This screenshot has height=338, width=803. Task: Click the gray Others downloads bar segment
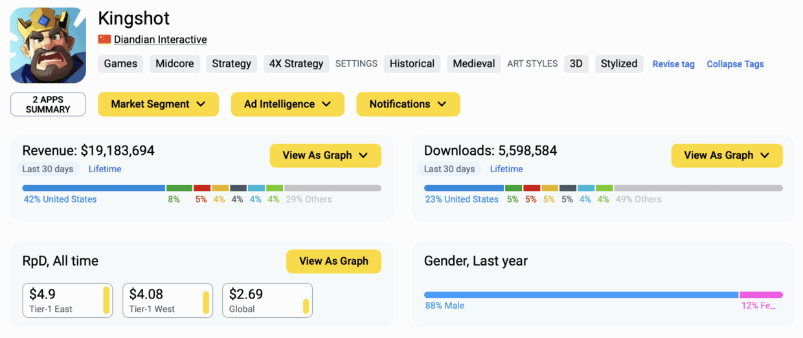pos(698,188)
